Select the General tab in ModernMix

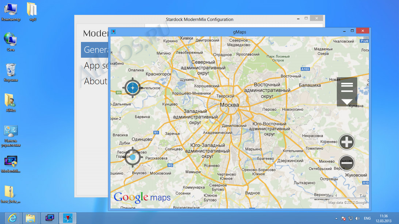(x=95, y=50)
